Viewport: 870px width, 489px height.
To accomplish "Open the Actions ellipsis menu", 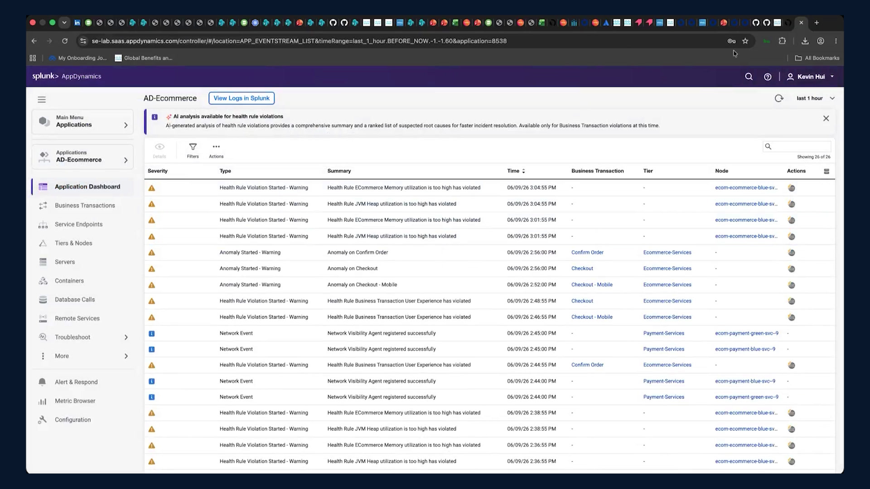I will pos(216,147).
